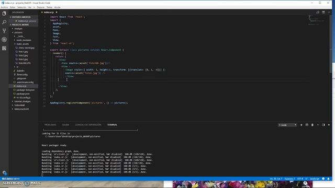Screen dimensions: 335x188
Task: Change the JavaScript language mode
Action: click(x=315, y=179)
